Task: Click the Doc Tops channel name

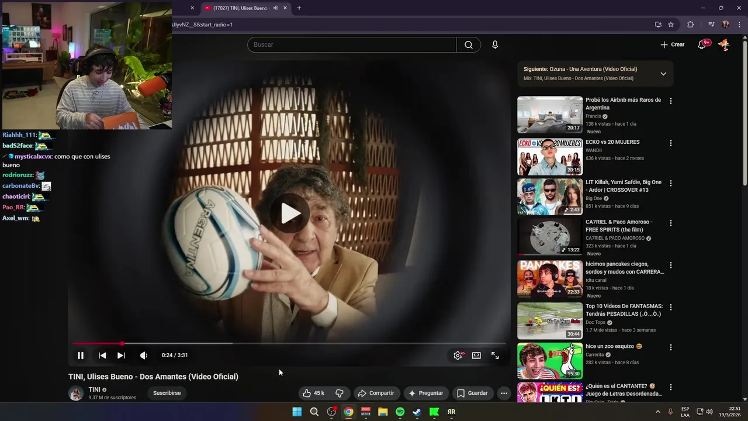Action: 595,322
